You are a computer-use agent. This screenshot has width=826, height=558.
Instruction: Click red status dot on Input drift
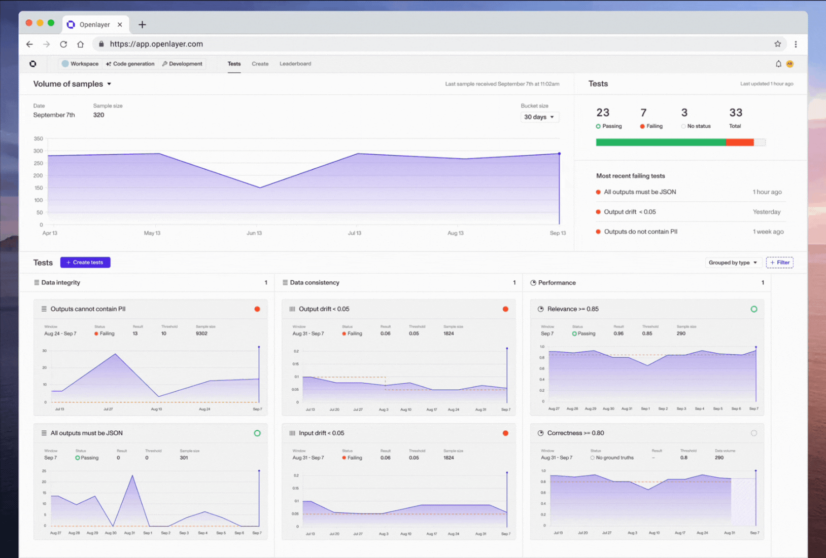[x=505, y=433]
